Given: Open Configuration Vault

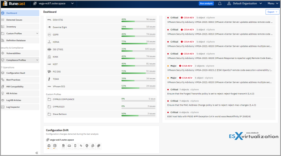Looking at the screenshot, I should [20, 73].
